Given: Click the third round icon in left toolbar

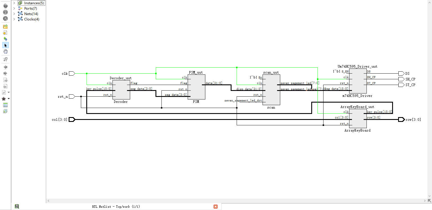Looking at the screenshot, I should tap(5, 18).
